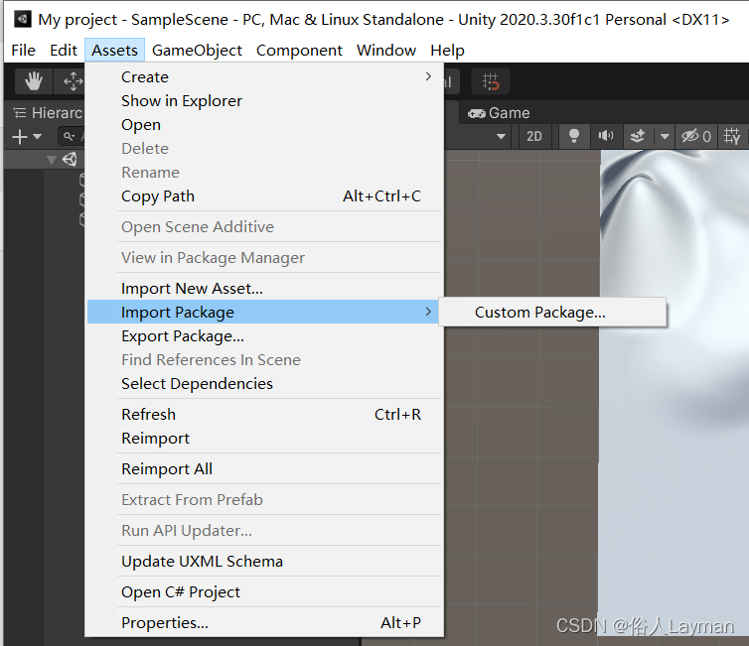Click the plus icon in Hierarchy
Viewport: 749px width, 646px height.
(x=20, y=137)
